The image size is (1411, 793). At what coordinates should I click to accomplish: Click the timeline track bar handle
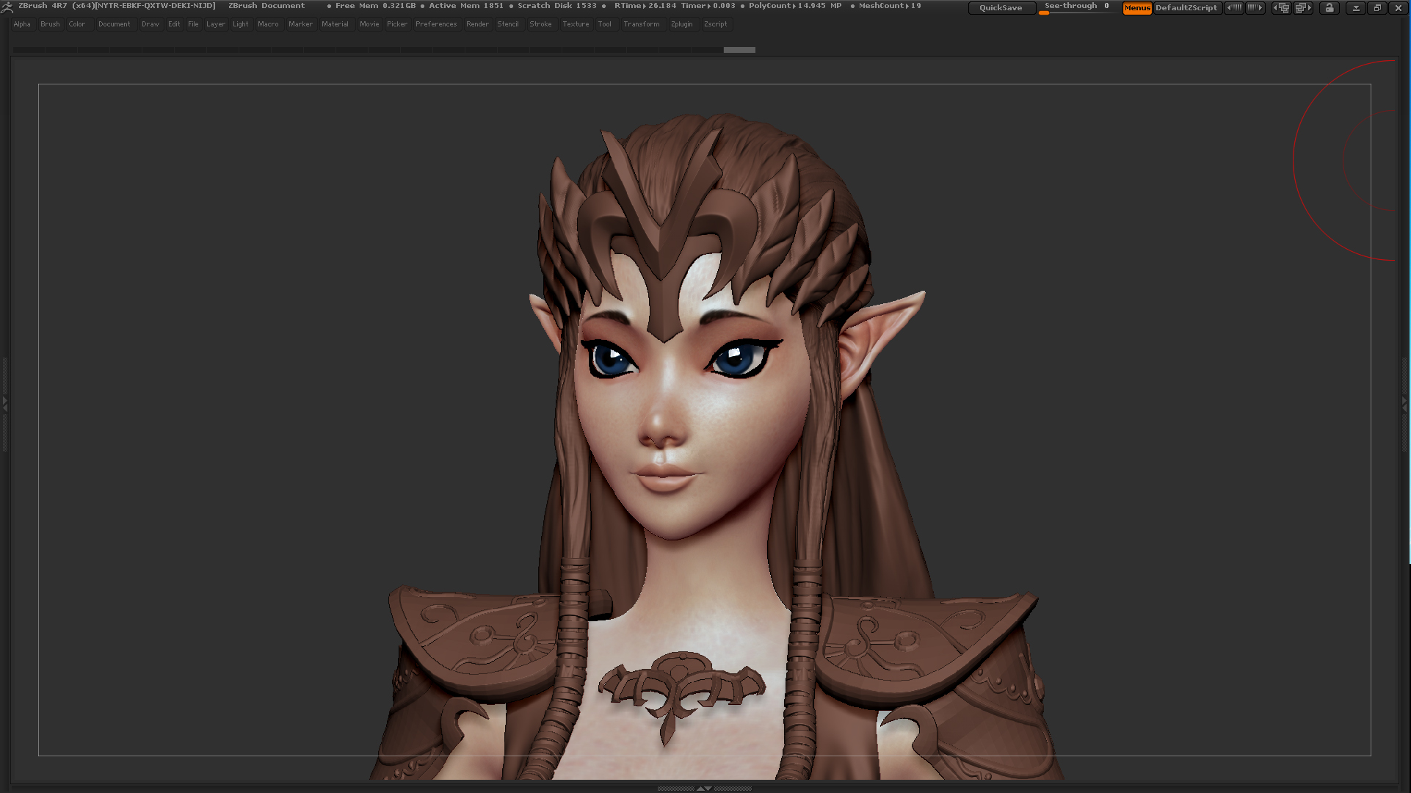739,50
